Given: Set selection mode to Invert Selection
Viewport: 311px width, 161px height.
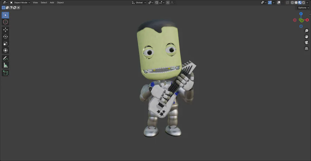Looking at the screenshot, I should (15, 8).
